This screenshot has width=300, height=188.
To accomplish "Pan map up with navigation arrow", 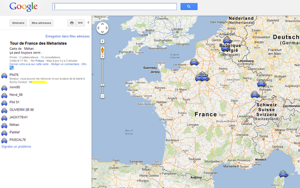I will (102, 24).
